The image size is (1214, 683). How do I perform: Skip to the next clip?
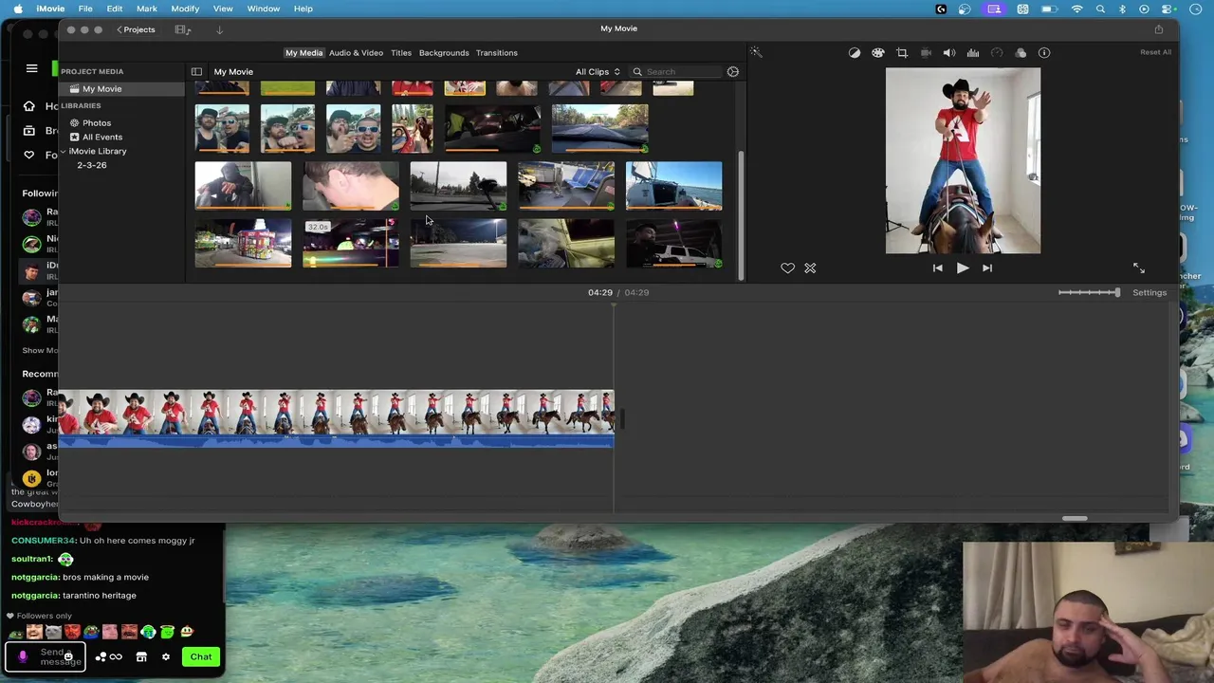987,268
